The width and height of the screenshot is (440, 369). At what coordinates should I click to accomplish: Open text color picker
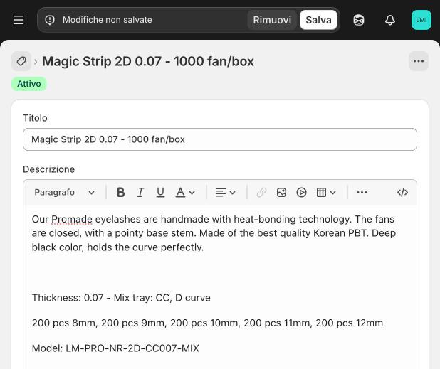[x=185, y=193]
